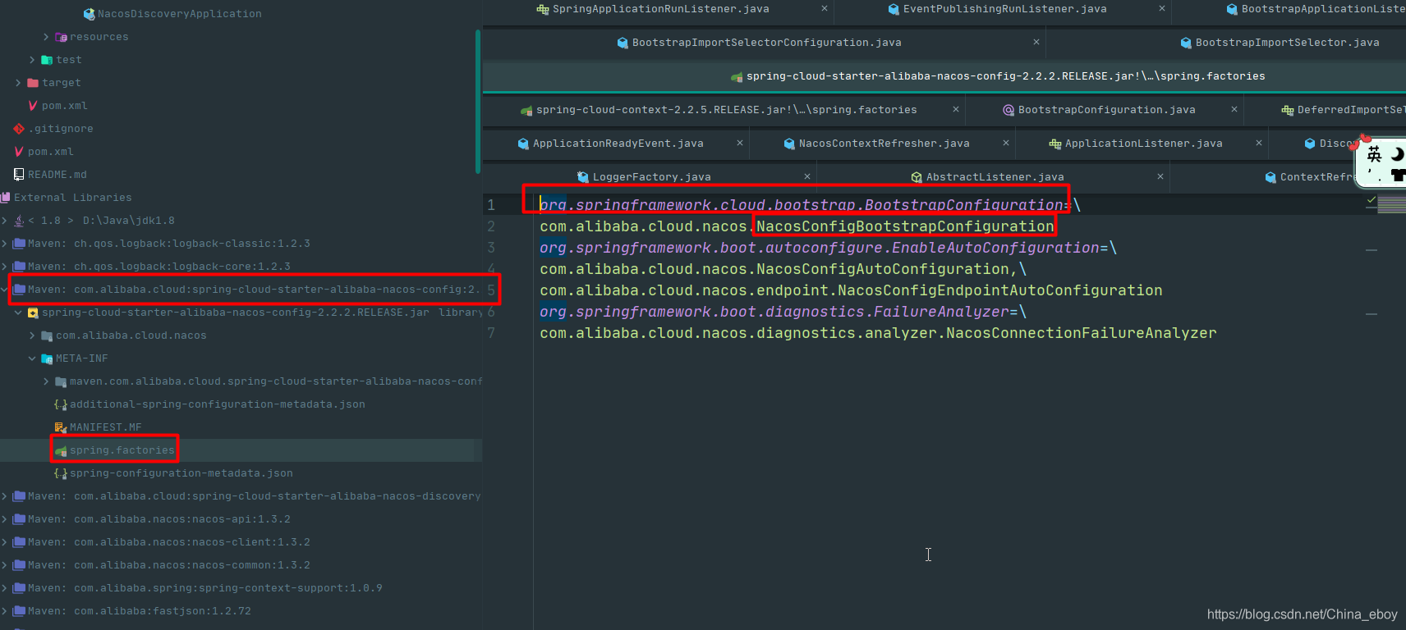Click the JDK 1.8 library icon
This screenshot has width=1406, height=630.
point(19,221)
